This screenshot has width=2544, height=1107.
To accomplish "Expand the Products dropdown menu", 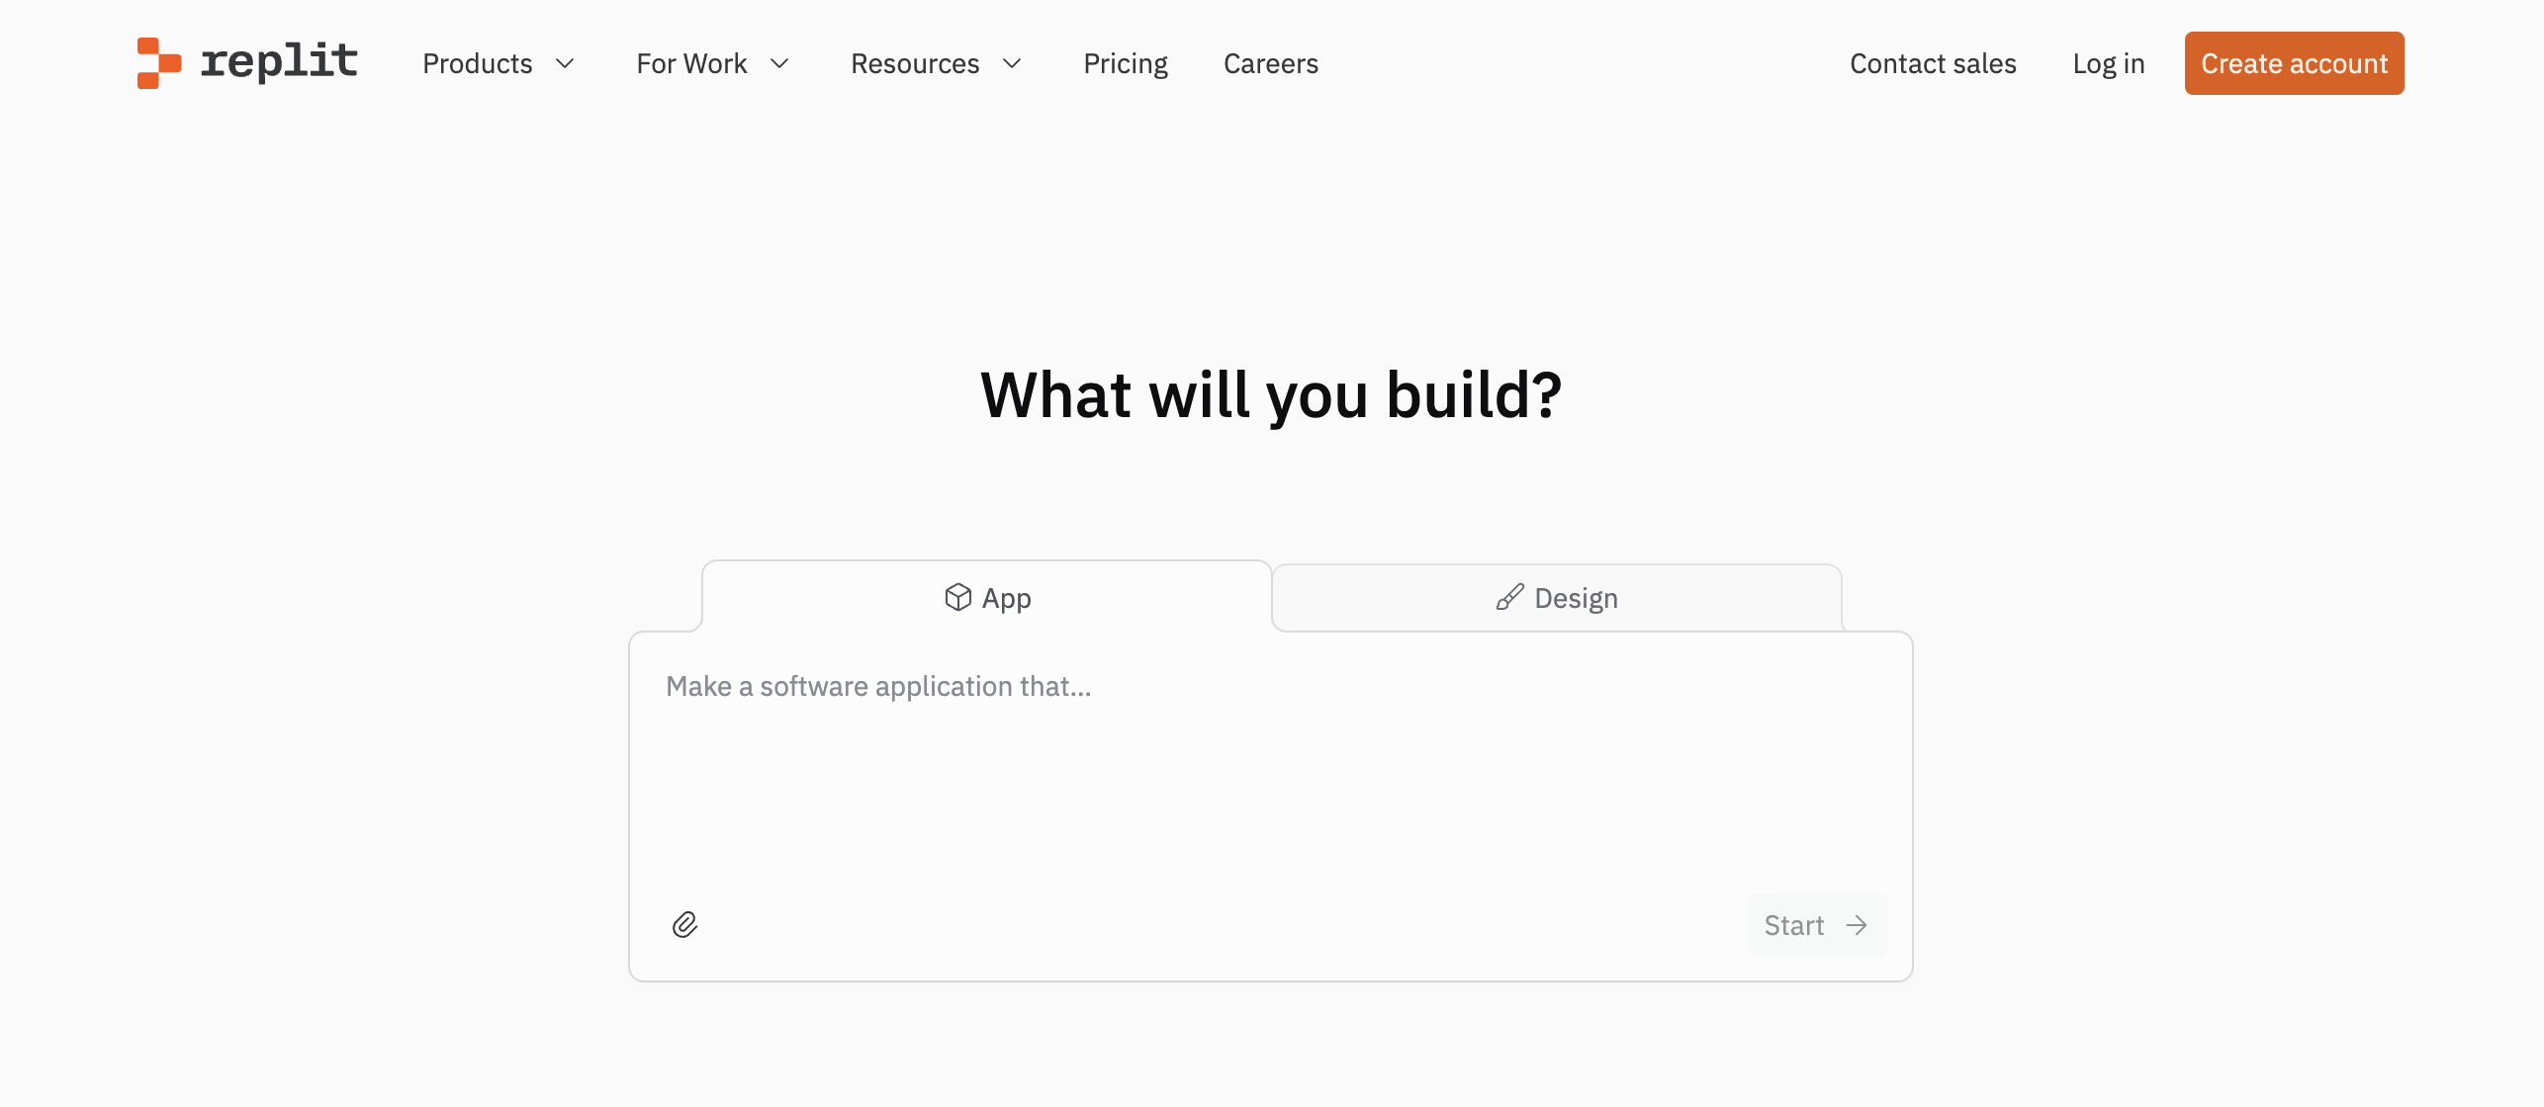I will (478, 64).
